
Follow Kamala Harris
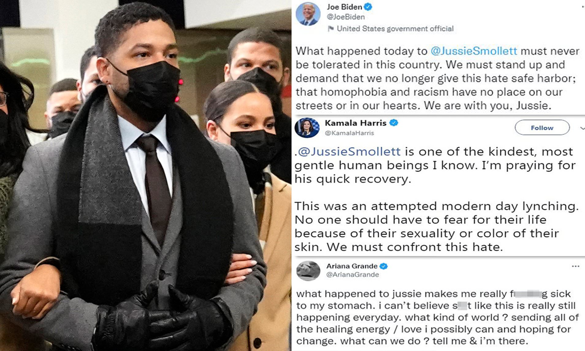(x=542, y=127)
